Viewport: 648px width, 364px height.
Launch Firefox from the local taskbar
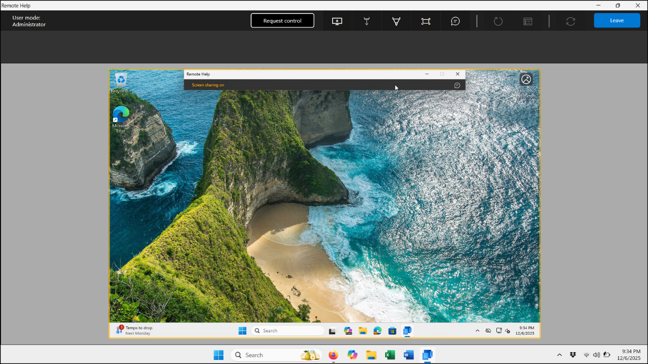334,355
